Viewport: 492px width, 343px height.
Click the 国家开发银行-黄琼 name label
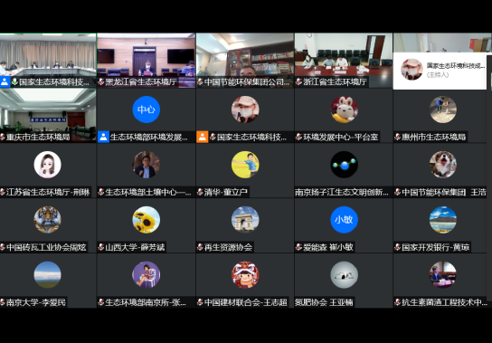[x=436, y=247]
